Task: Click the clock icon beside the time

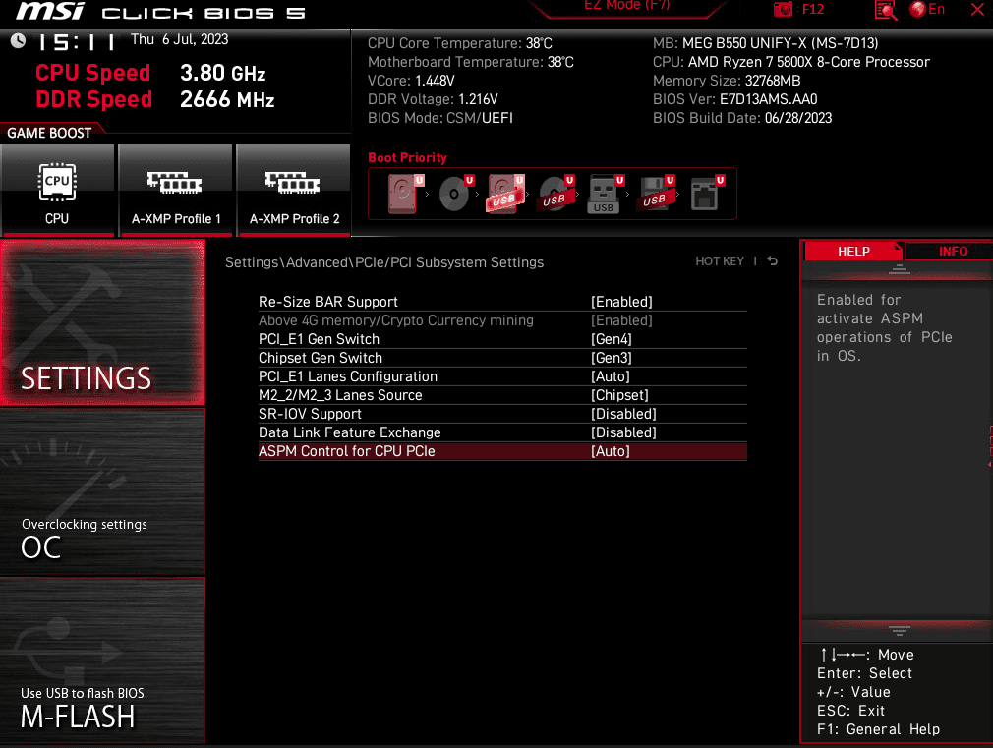Action: tap(18, 41)
